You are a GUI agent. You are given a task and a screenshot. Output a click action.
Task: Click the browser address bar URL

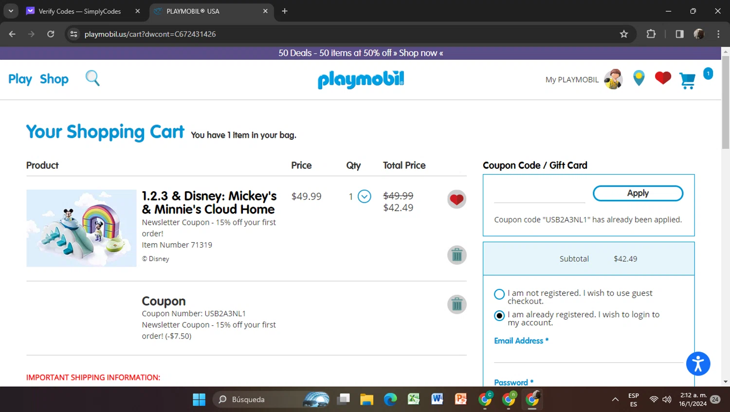[x=150, y=34]
